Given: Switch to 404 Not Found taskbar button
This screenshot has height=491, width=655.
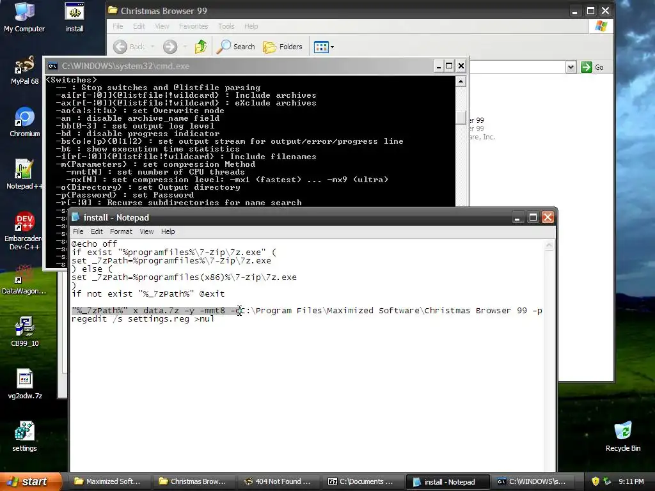Looking at the screenshot, I should pyautogui.click(x=278, y=482).
